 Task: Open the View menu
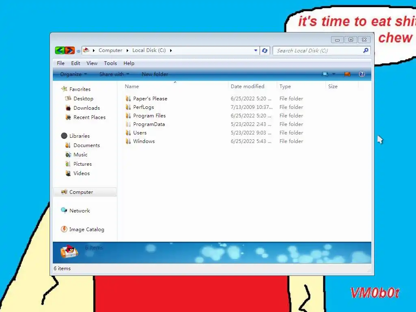[x=92, y=63]
